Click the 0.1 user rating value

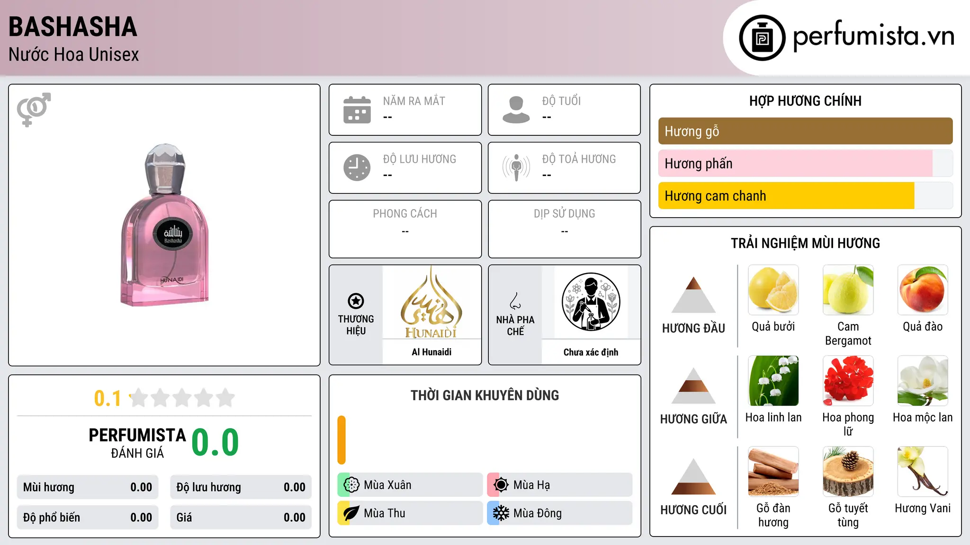pos(108,398)
